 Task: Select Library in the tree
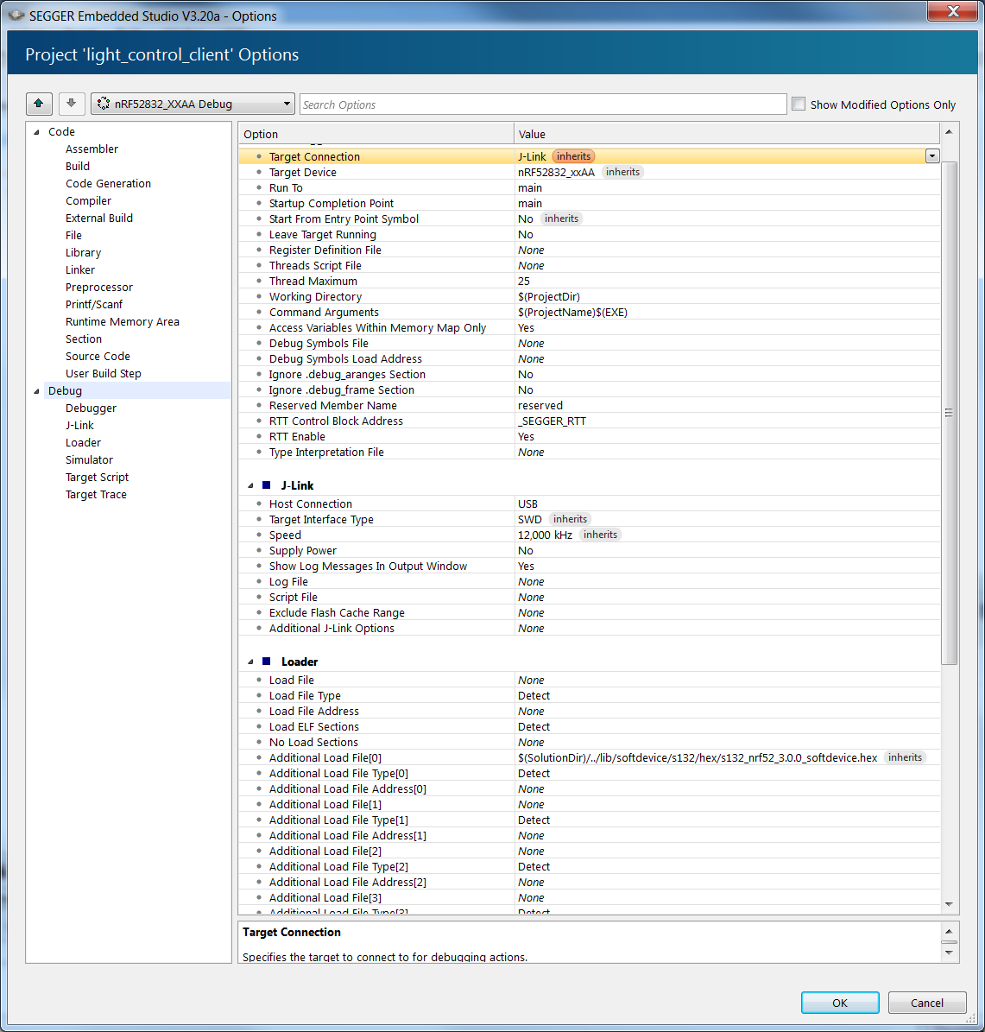tap(83, 253)
